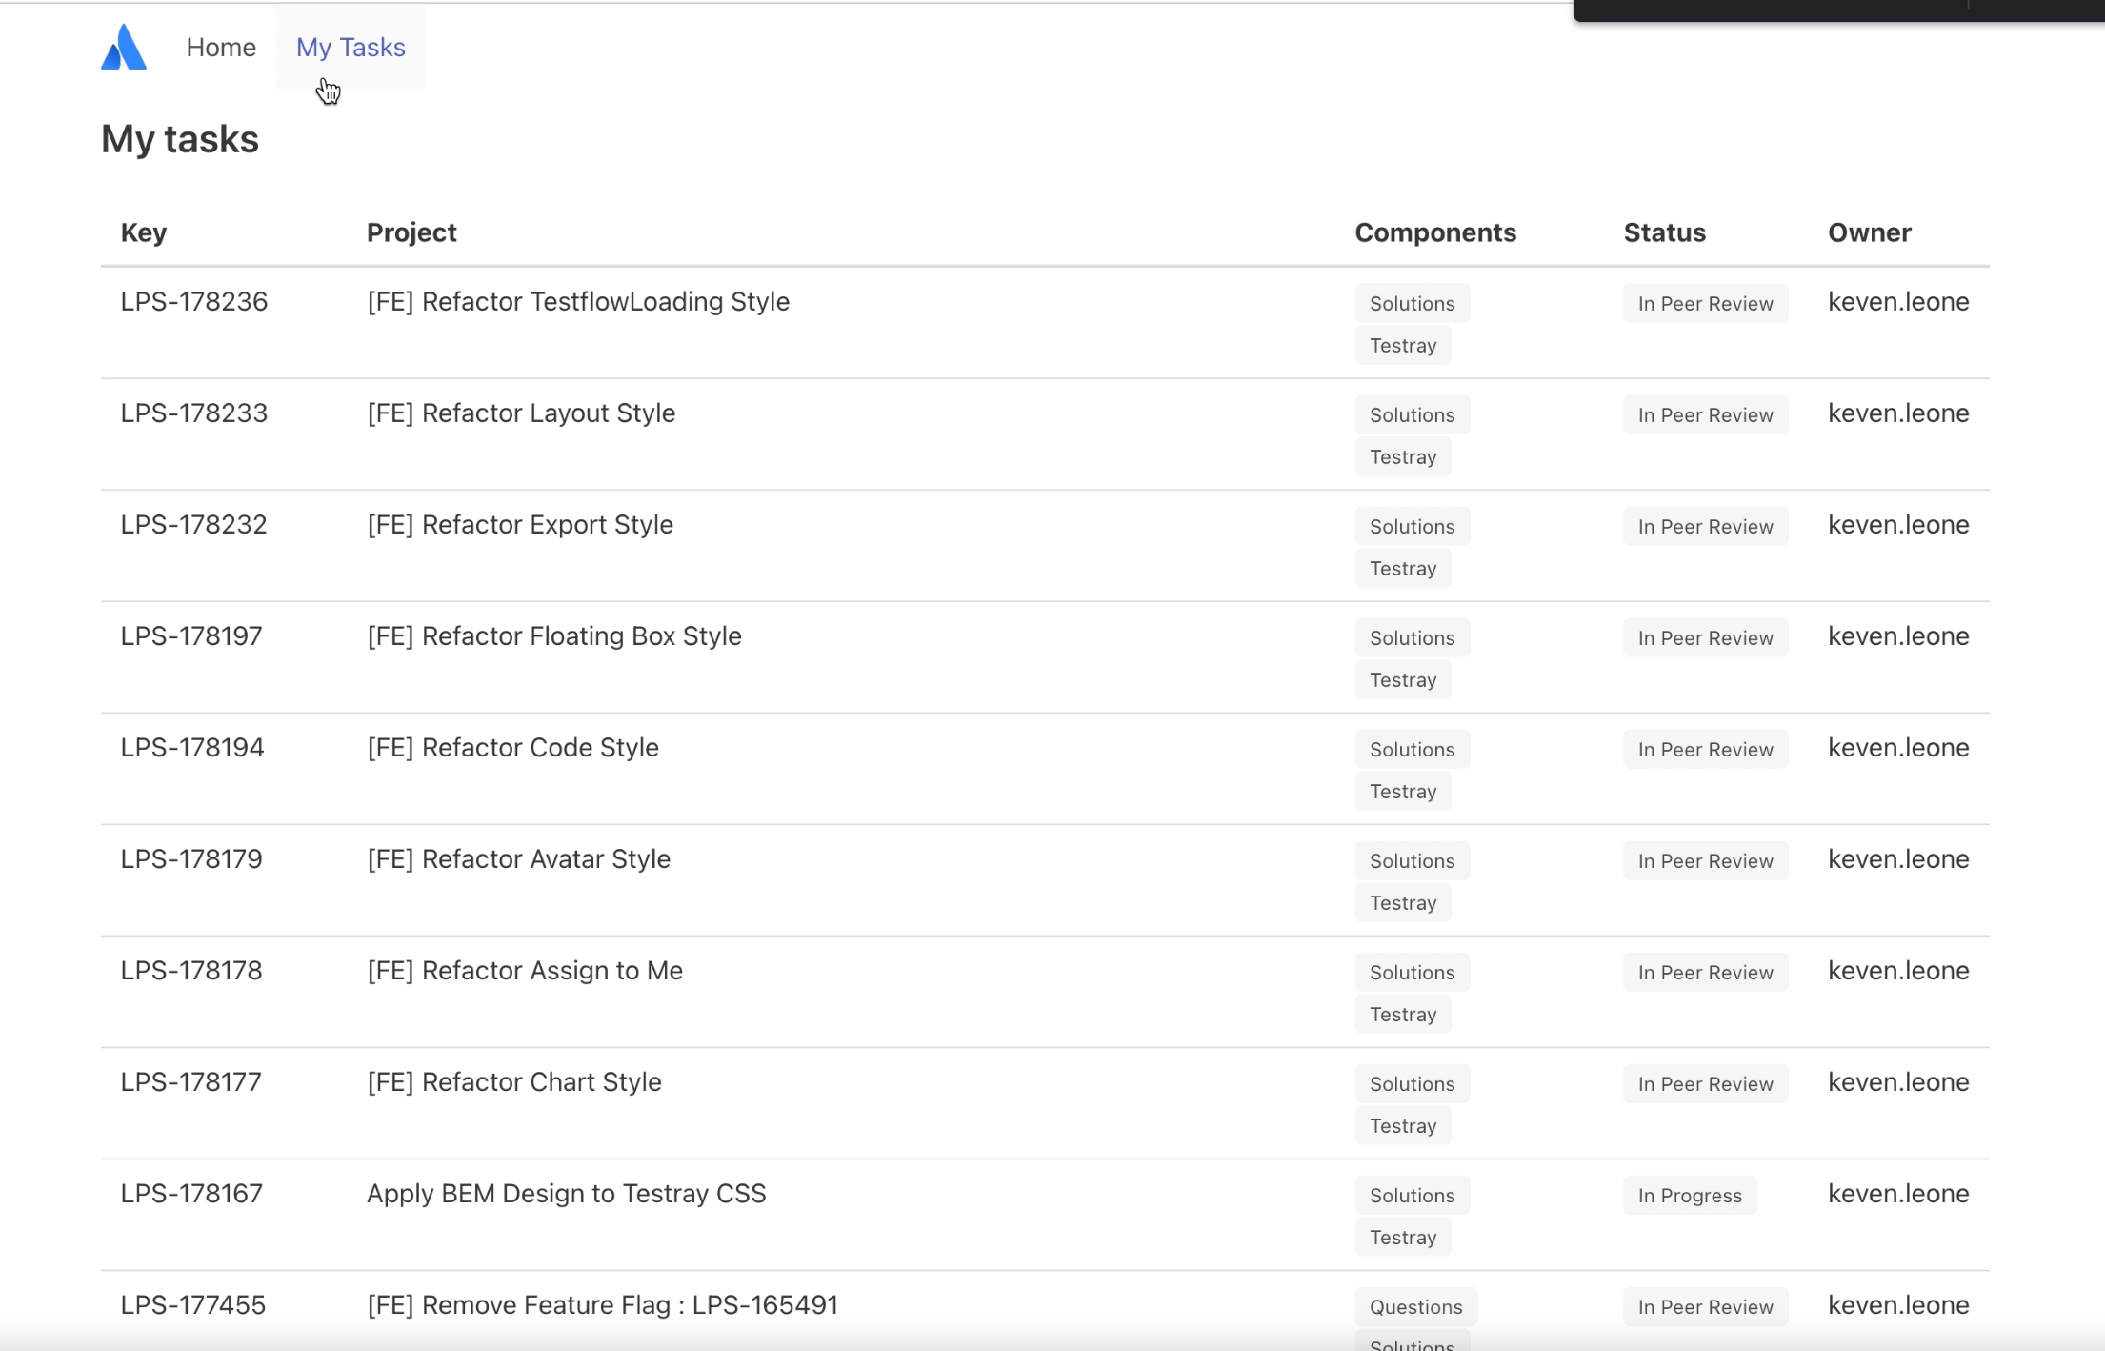Click In Progress status badge
The width and height of the screenshot is (2105, 1351).
click(x=1689, y=1196)
